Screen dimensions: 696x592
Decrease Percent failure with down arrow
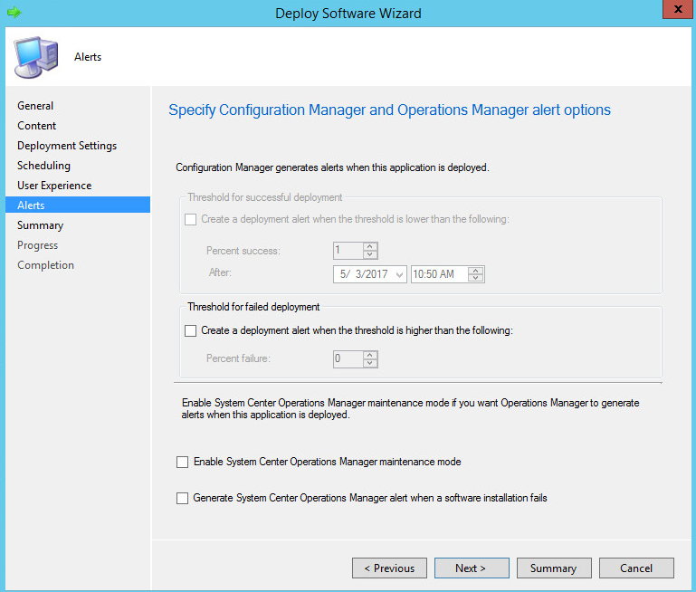pyautogui.click(x=370, y=363)
